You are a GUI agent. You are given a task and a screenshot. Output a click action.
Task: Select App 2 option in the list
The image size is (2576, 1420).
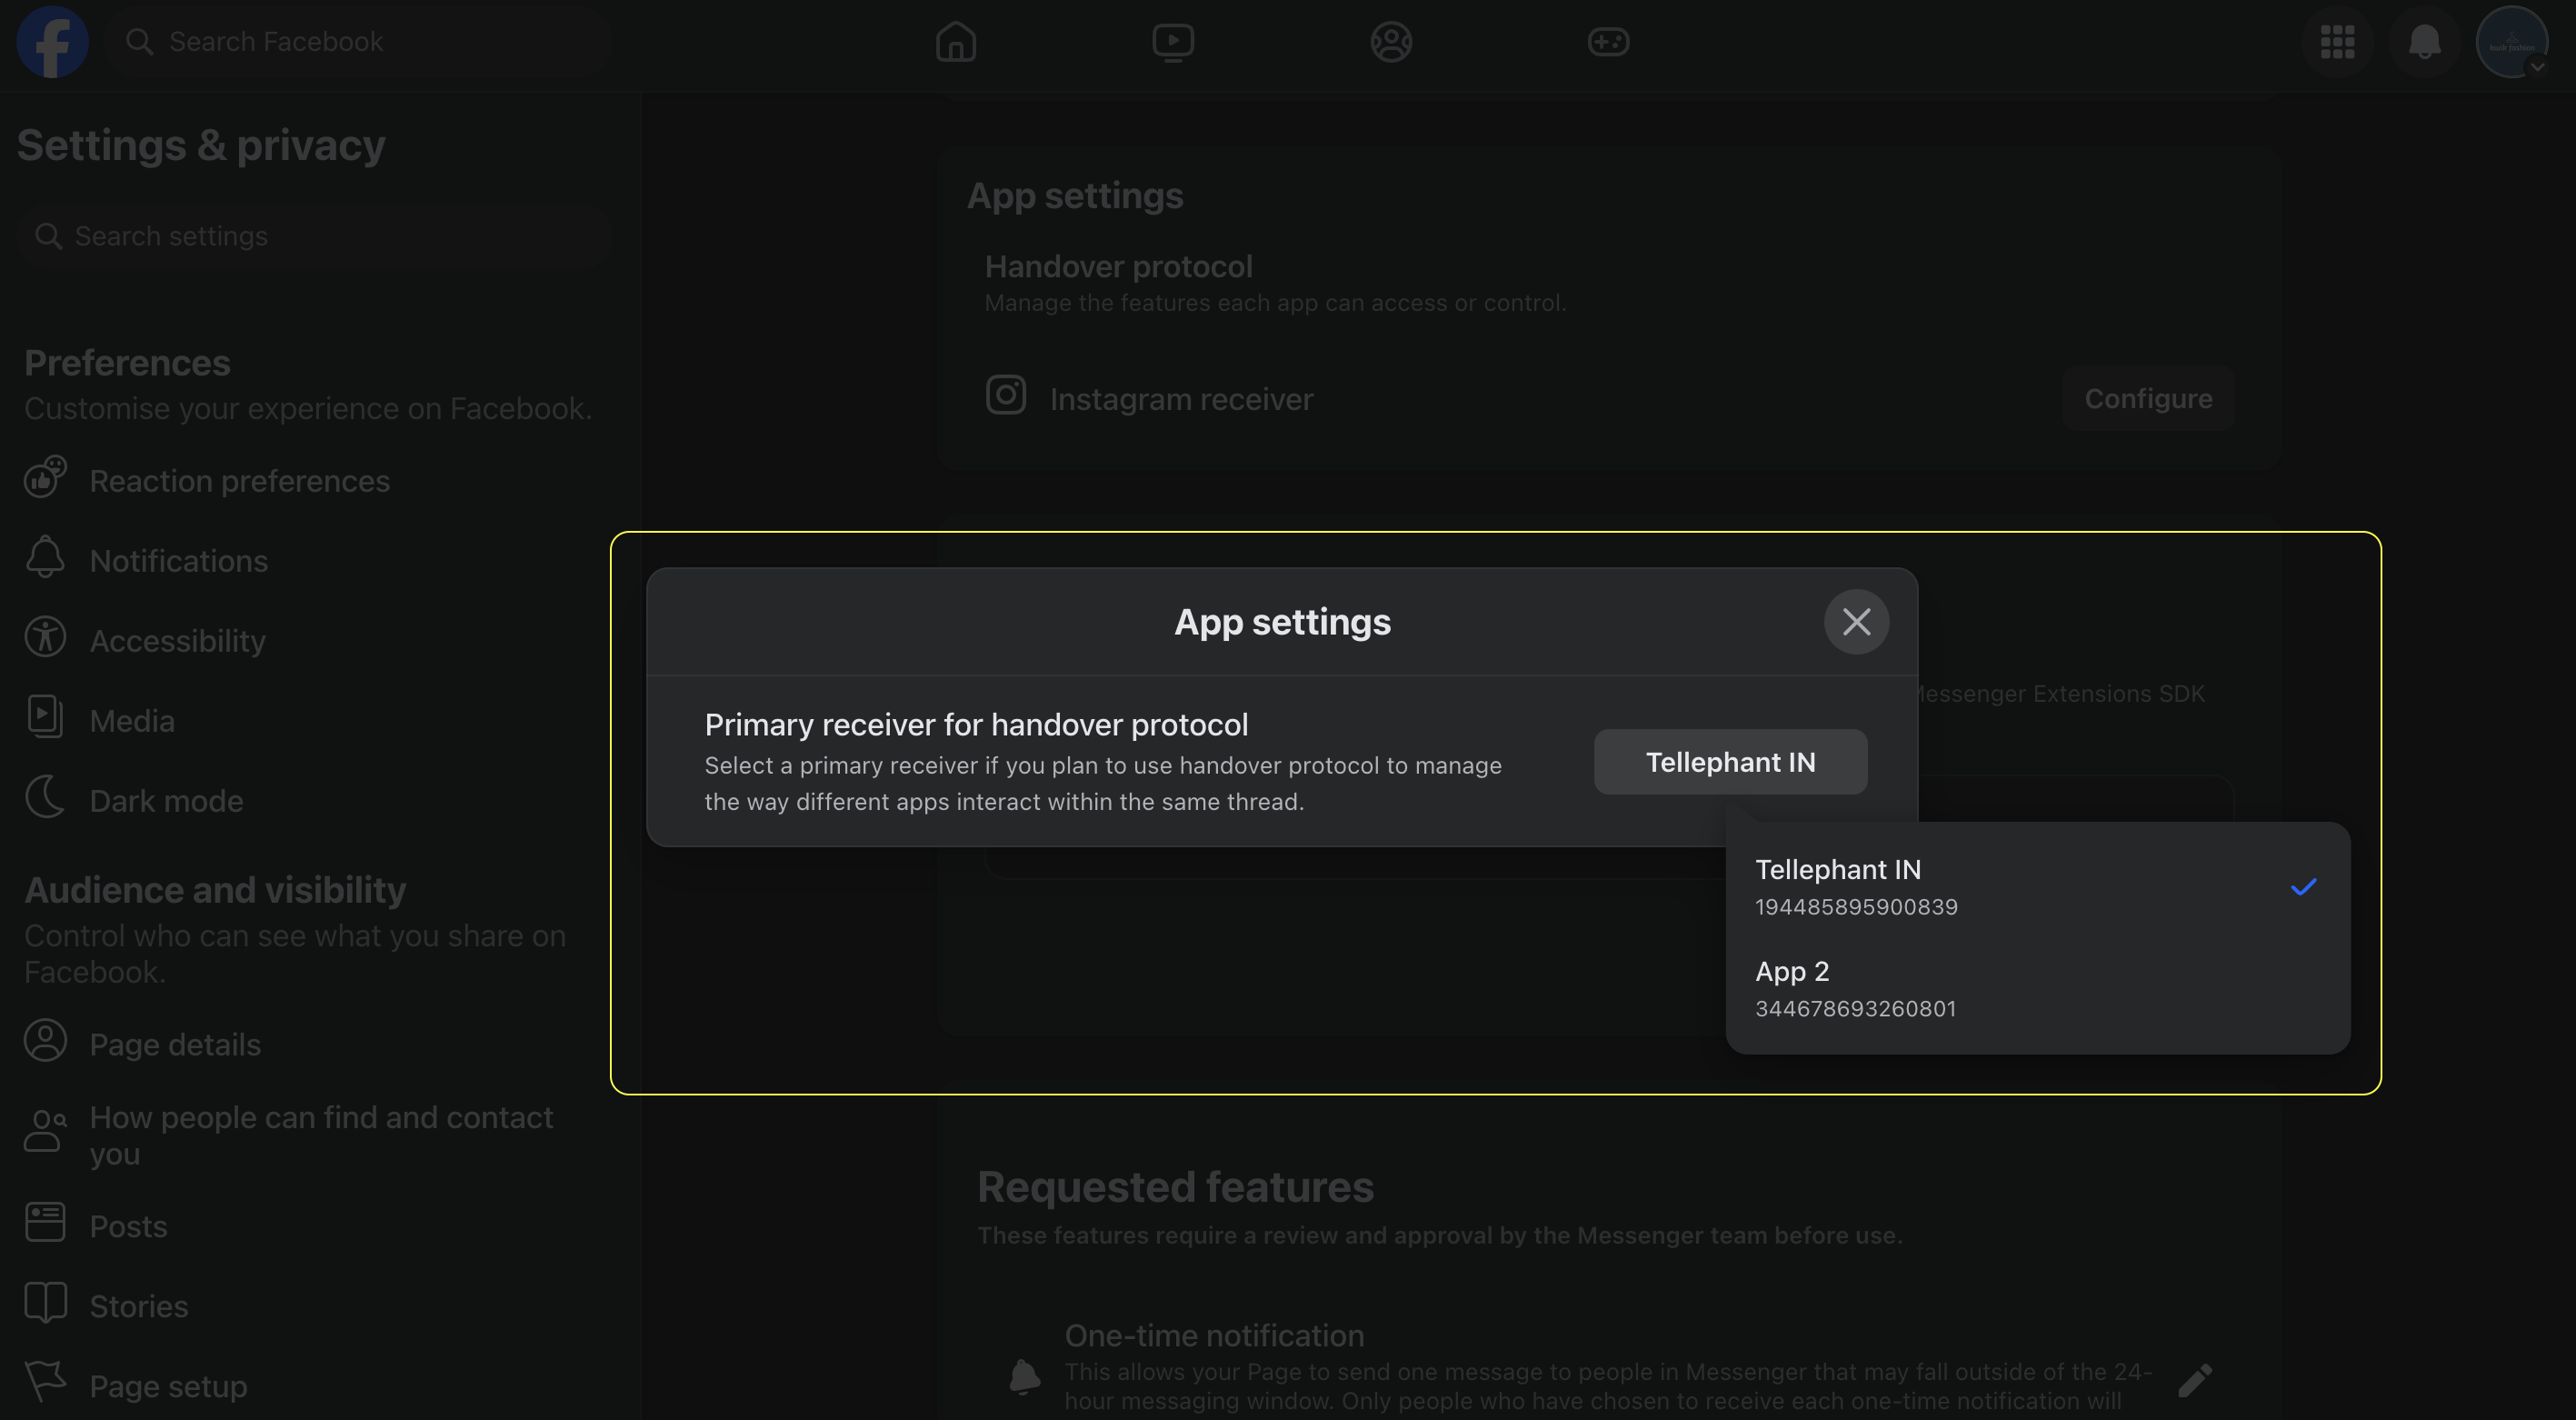pos(2037,989)
